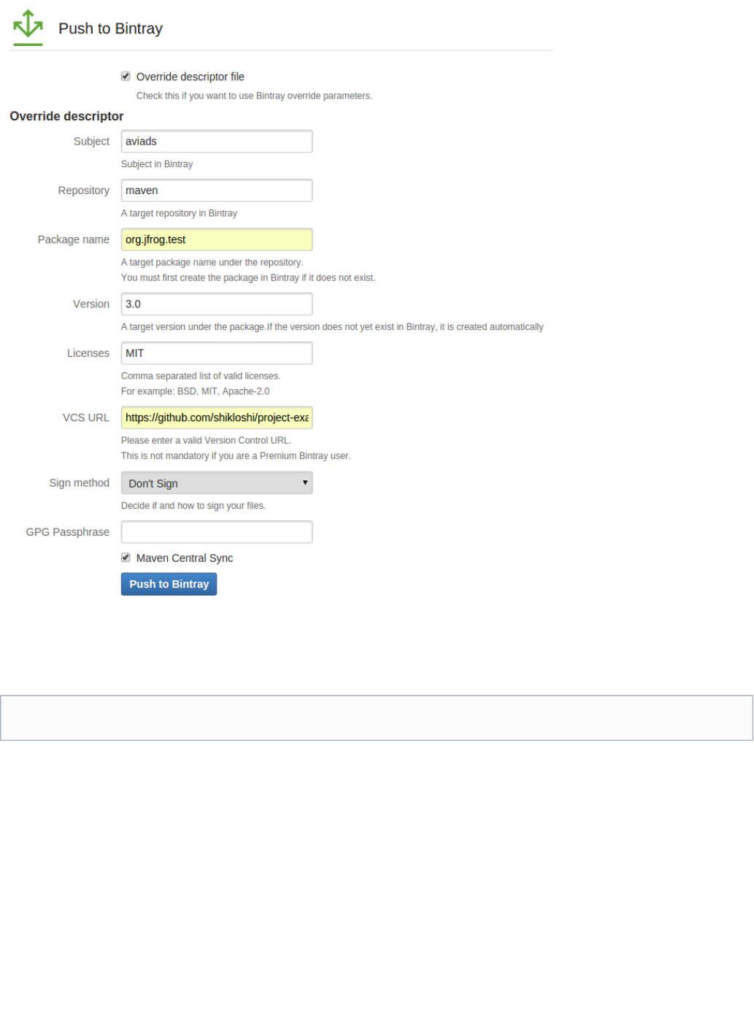The width and height of the screenshot is (754, 1016).
Task: Click the blue Push to Bintray button
Action: (169, 584)
